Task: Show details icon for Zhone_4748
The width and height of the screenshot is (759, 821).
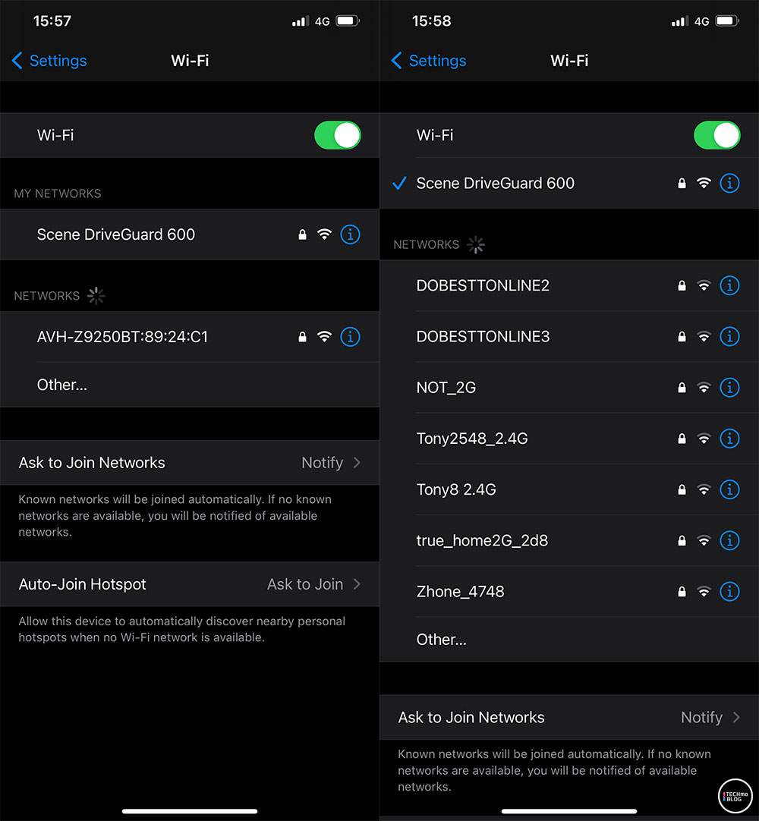Action: [729, 592]
